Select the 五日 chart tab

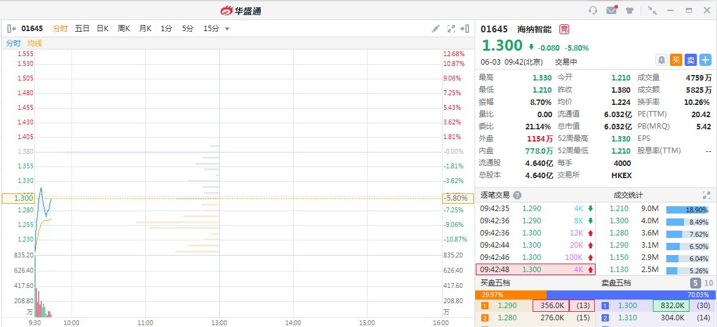coord(82,29)
